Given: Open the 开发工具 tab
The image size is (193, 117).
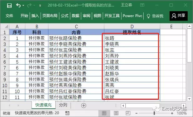Looking at the screenshot, I should point(112,16).
